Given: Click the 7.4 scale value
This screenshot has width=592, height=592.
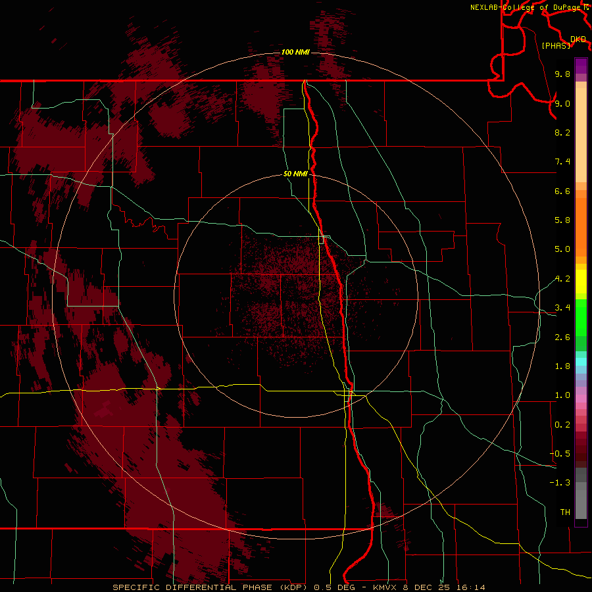Looking at the screenshot, I should 562,162.
